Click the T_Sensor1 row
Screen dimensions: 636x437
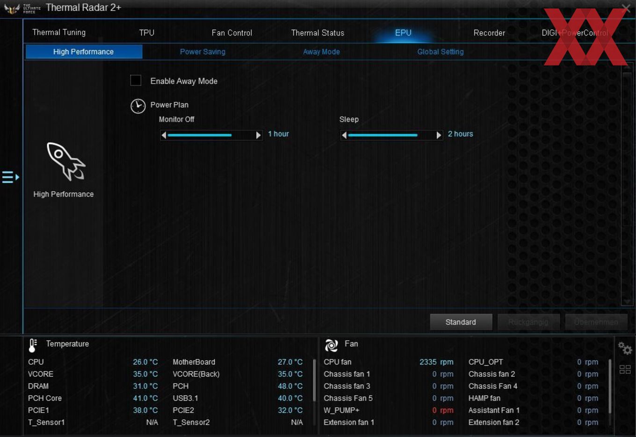click(x=93, y=422)
